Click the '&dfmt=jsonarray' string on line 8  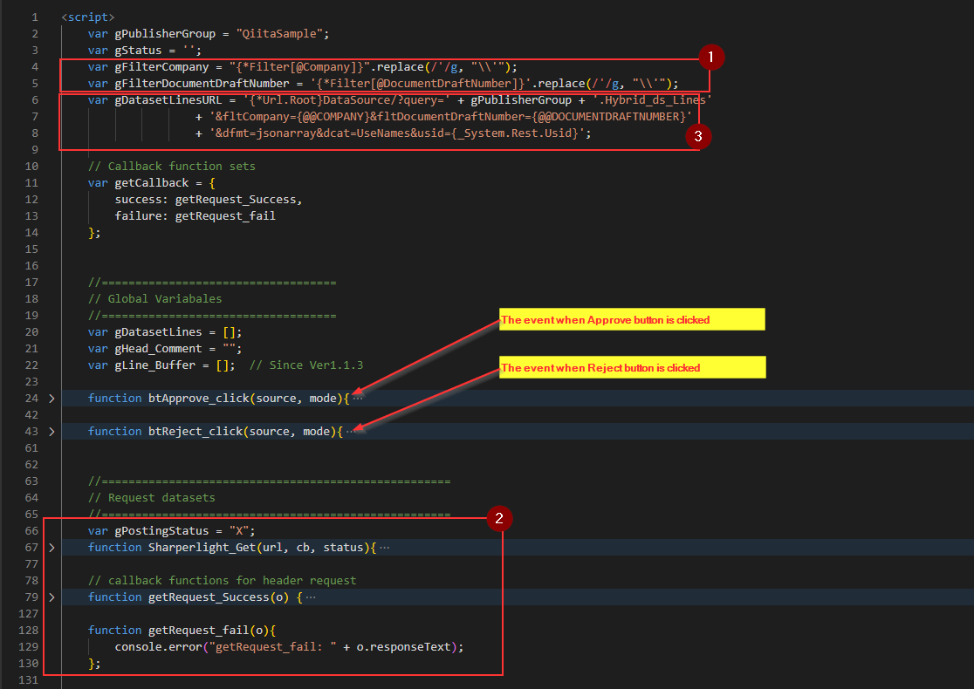click(x=396, y=133)
